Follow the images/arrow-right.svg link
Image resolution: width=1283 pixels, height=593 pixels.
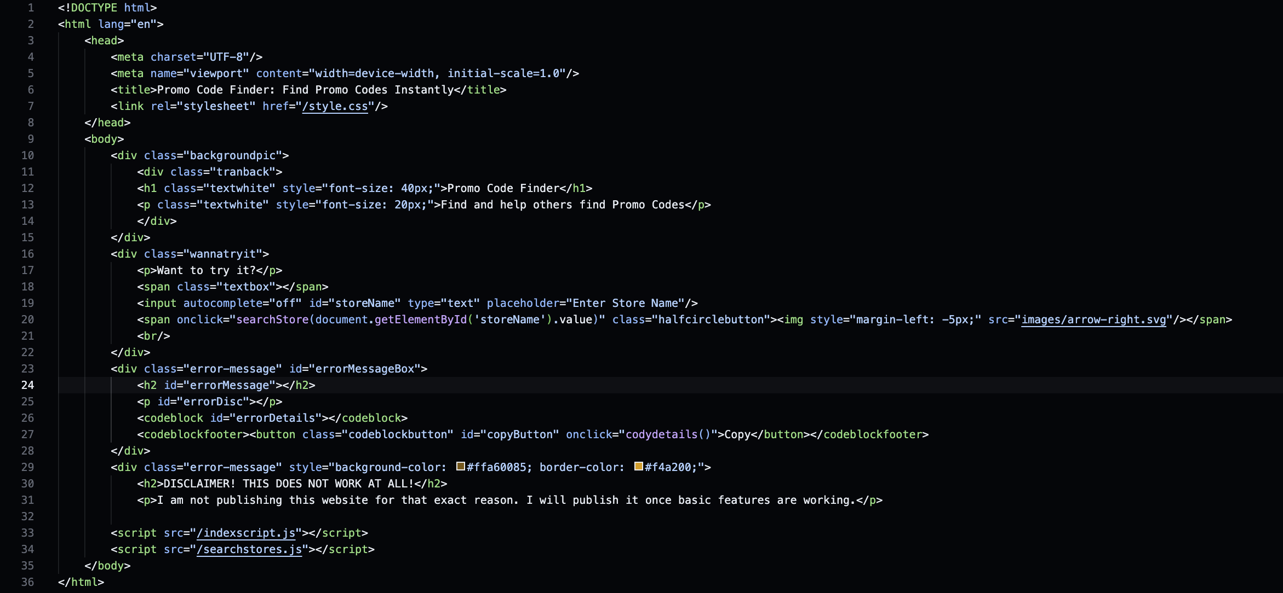coord(1093,319)
